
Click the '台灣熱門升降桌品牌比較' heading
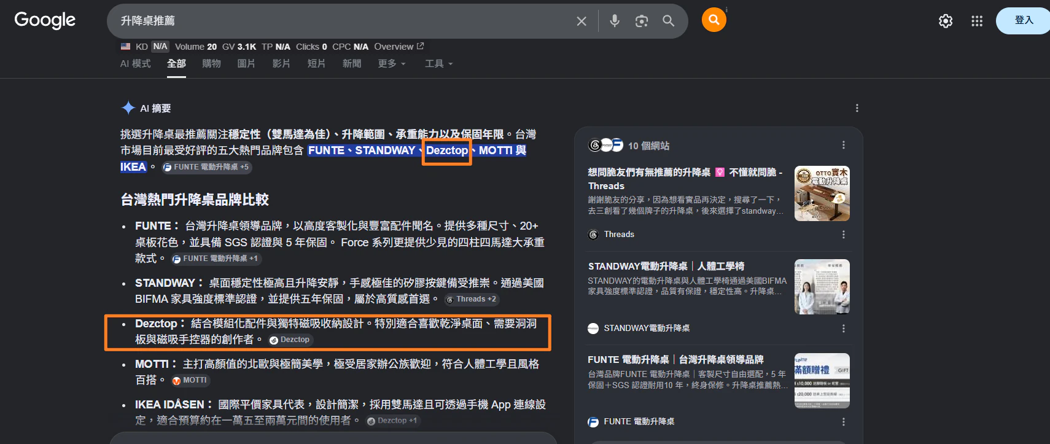click(195, 200)
